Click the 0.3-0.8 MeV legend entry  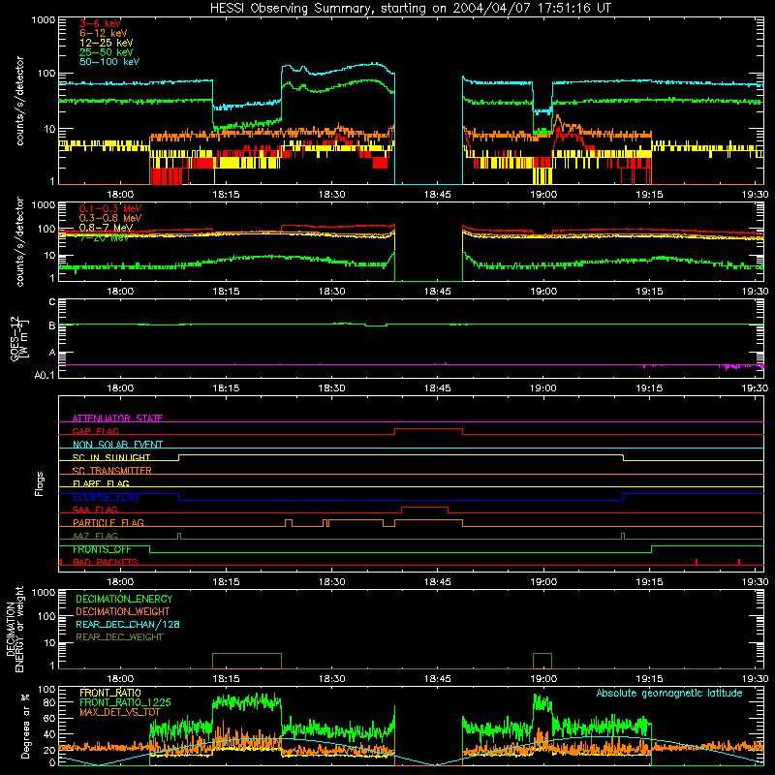[109, 218]
